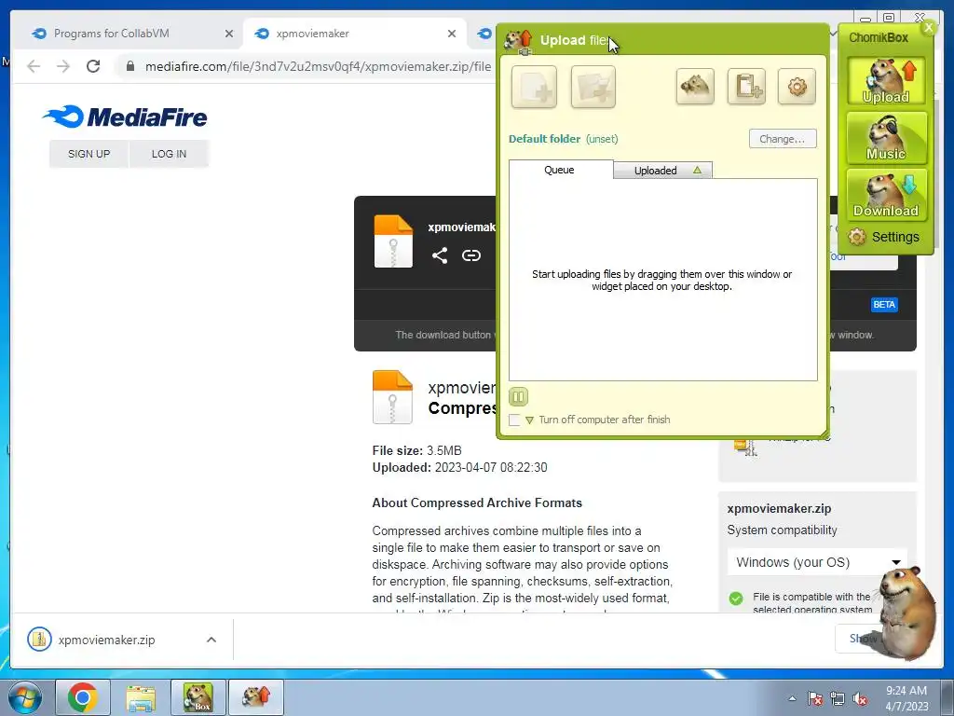Open Chrome from the taskbar
This screenshot has height=716, width=954.
[83, 697]
